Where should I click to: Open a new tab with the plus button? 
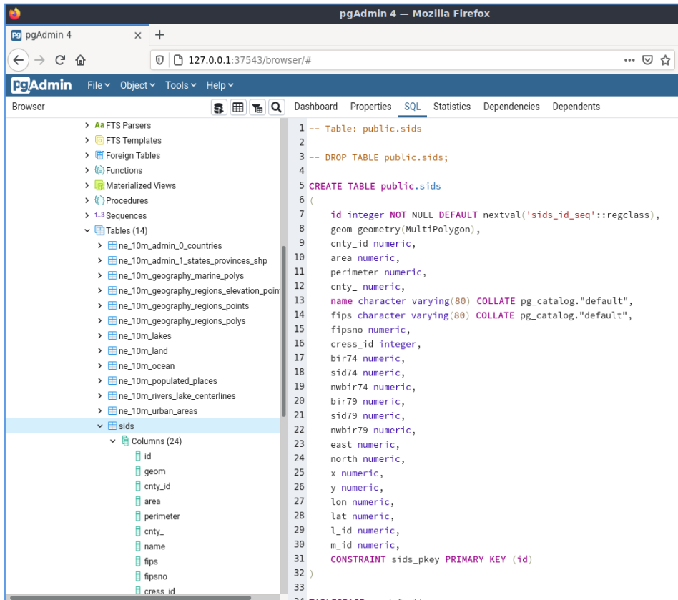[159, 35]
